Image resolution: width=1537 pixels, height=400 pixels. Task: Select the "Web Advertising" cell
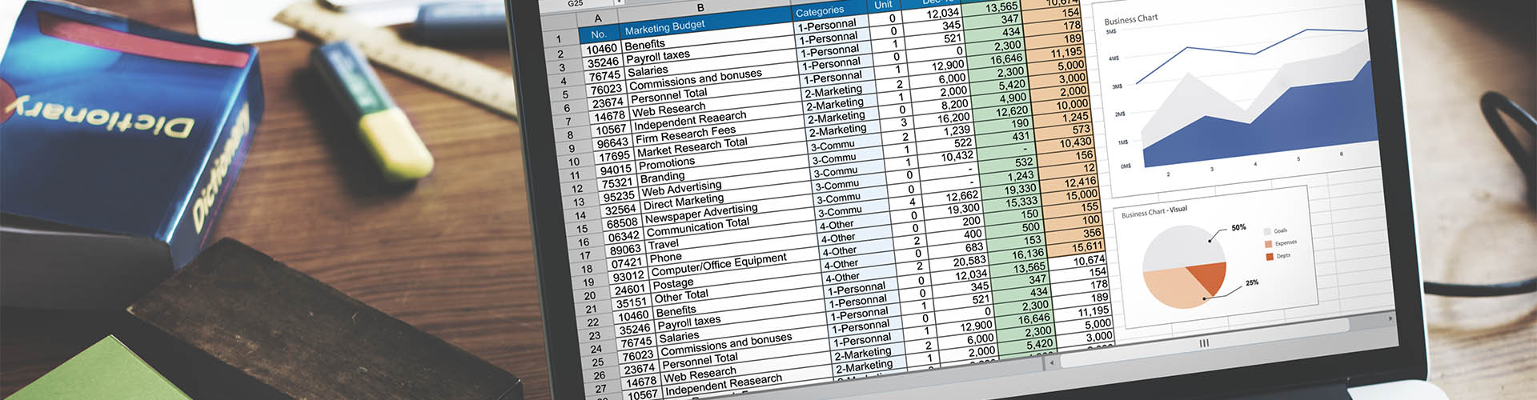[681, 189]
